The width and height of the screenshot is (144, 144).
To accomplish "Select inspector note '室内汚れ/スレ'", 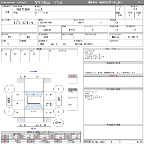I will click(91, 95).
